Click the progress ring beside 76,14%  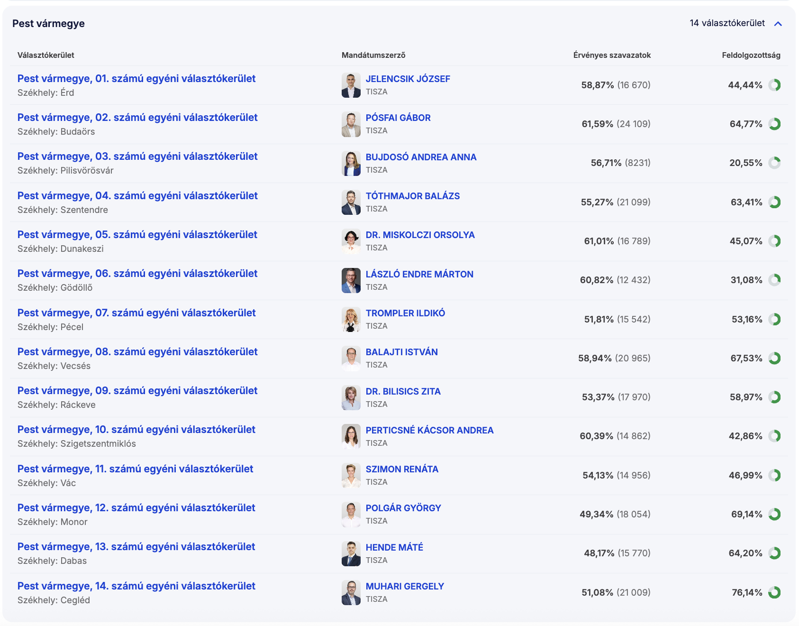[x=774, y=592]
